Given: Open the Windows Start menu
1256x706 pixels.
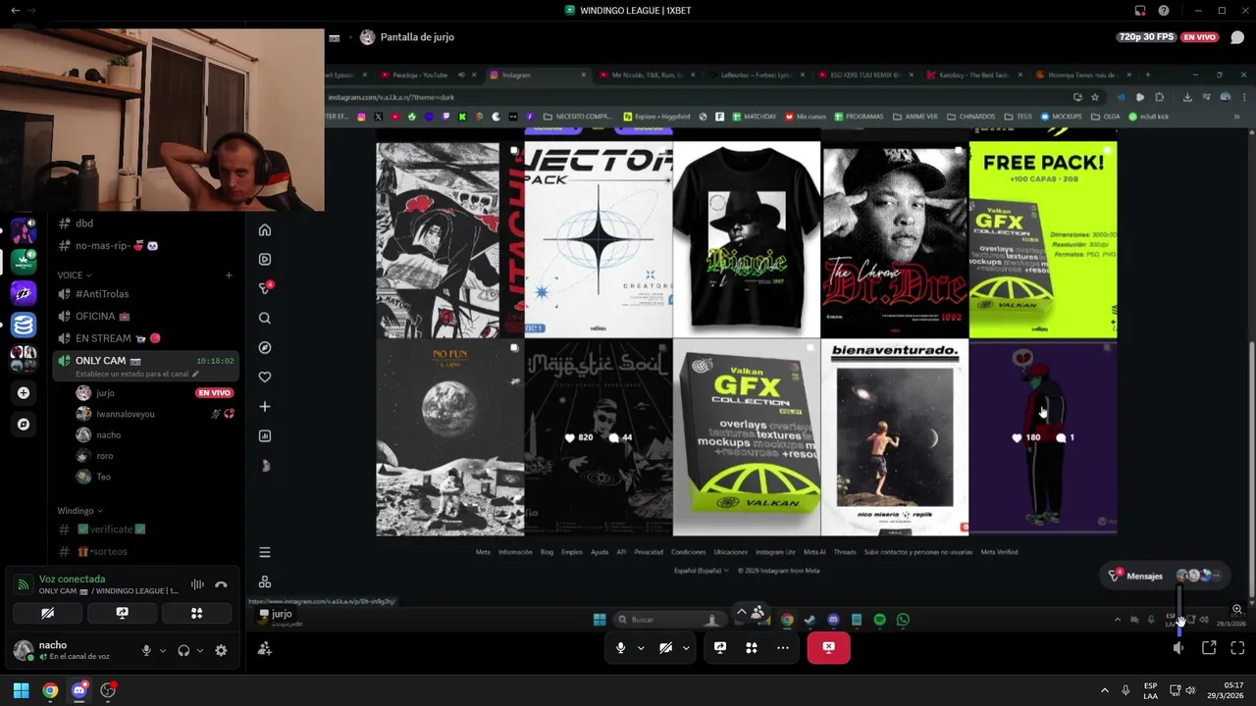Looking at the screenshot, I should click(21, 690).
